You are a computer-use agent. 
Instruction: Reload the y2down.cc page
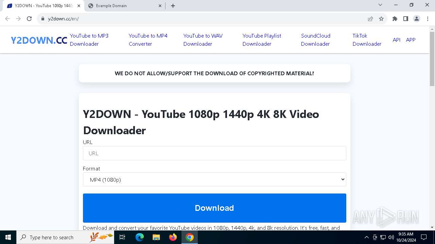[x=29, y=19]
